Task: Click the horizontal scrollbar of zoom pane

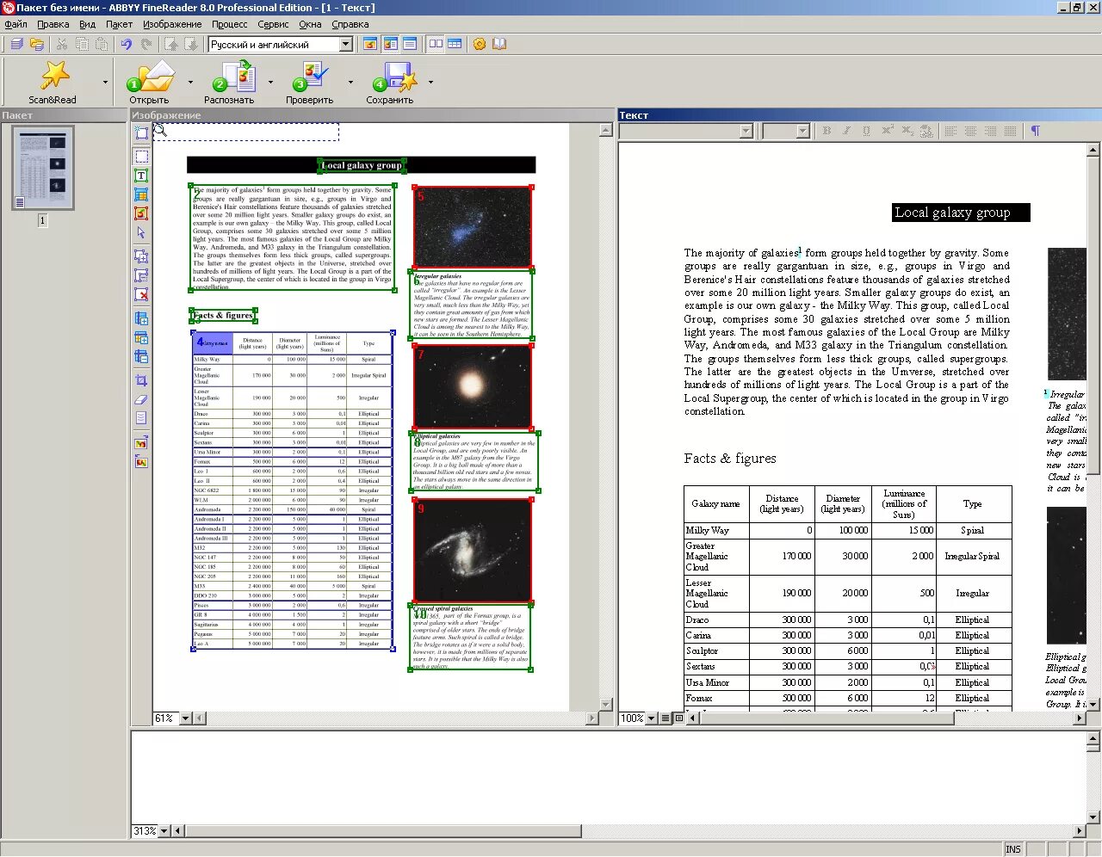Action: [x=628, y=831]
